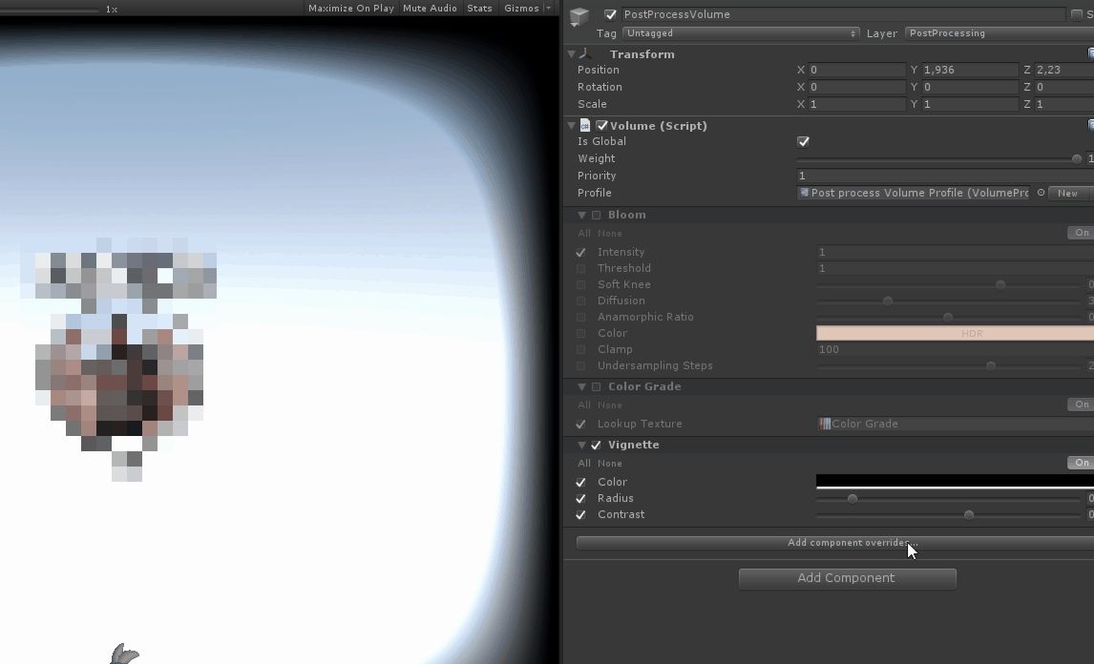Disable the PostProcessVolume active checkbox
The height and width of the screenshot is (664, 1094).
point(611,14)
